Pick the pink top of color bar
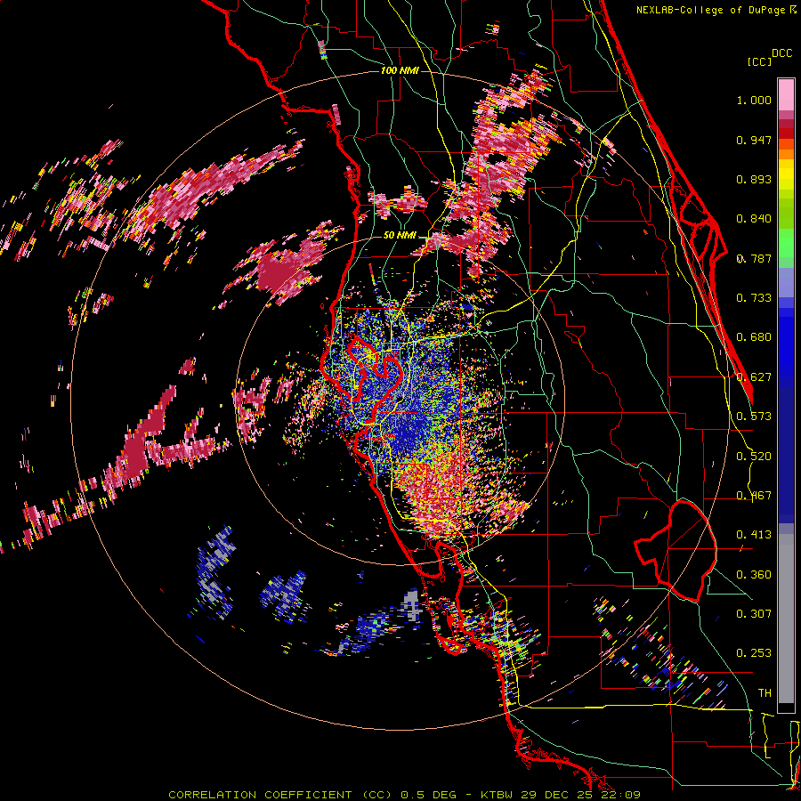 786,94
